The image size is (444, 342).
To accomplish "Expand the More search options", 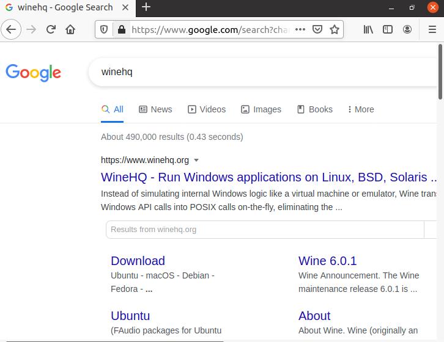I will click(361, 109).
